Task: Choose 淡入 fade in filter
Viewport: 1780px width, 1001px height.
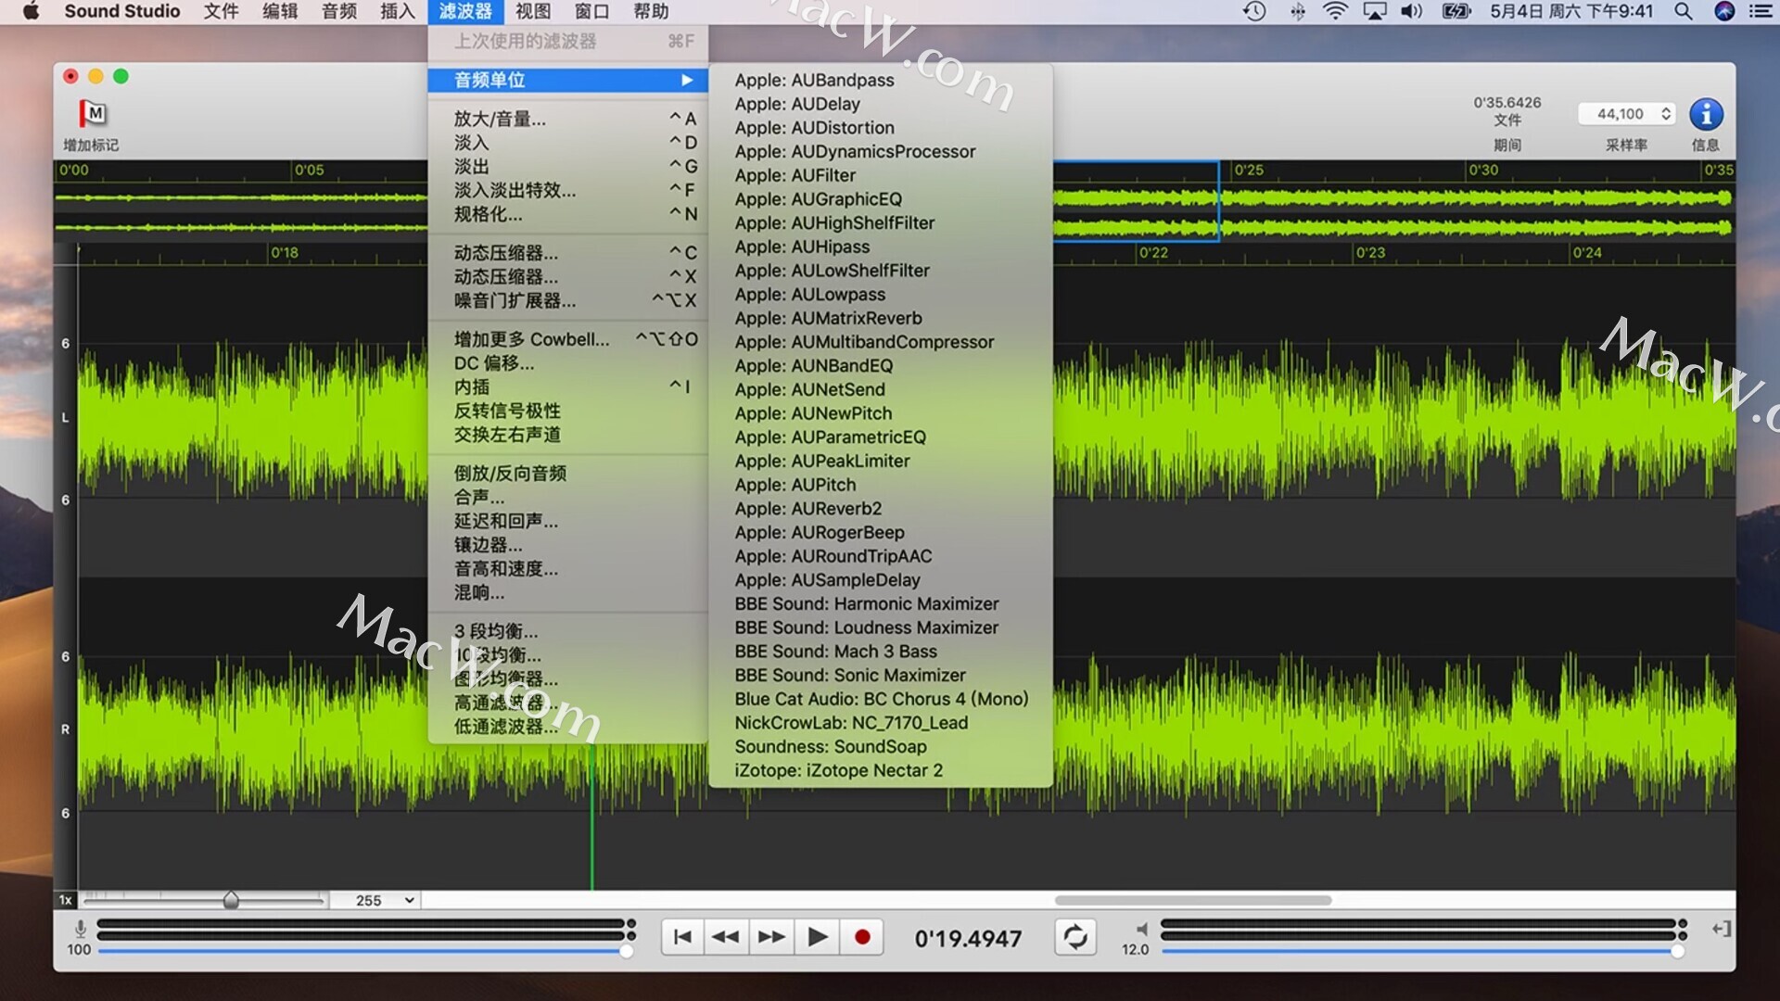Action: pos(568,143)
